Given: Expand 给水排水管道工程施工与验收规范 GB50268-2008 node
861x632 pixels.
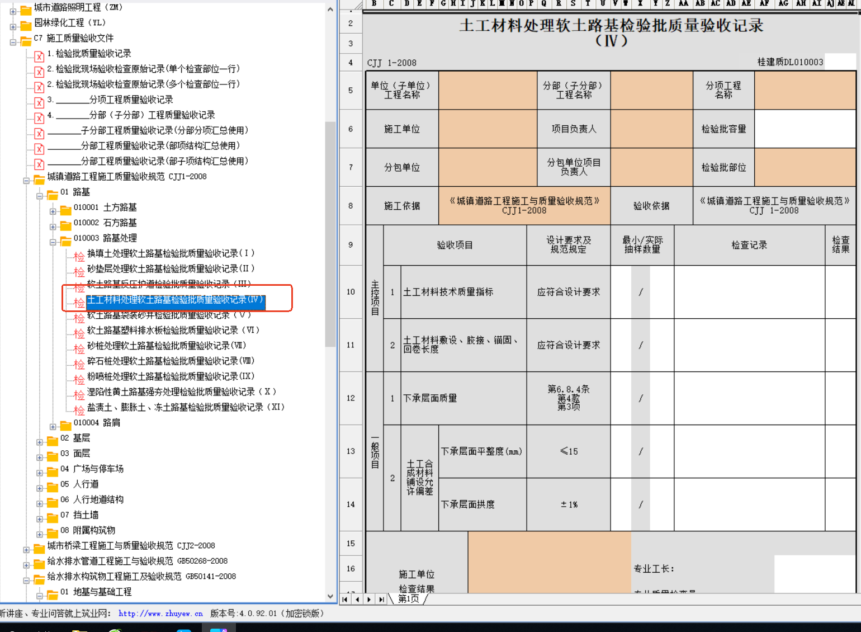Looking at the screenshot, I should click(26, 565).
